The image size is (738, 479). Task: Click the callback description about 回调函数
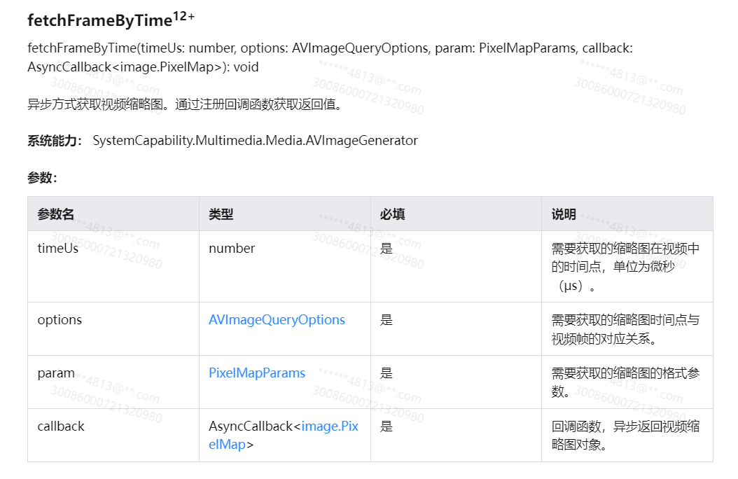625,436
